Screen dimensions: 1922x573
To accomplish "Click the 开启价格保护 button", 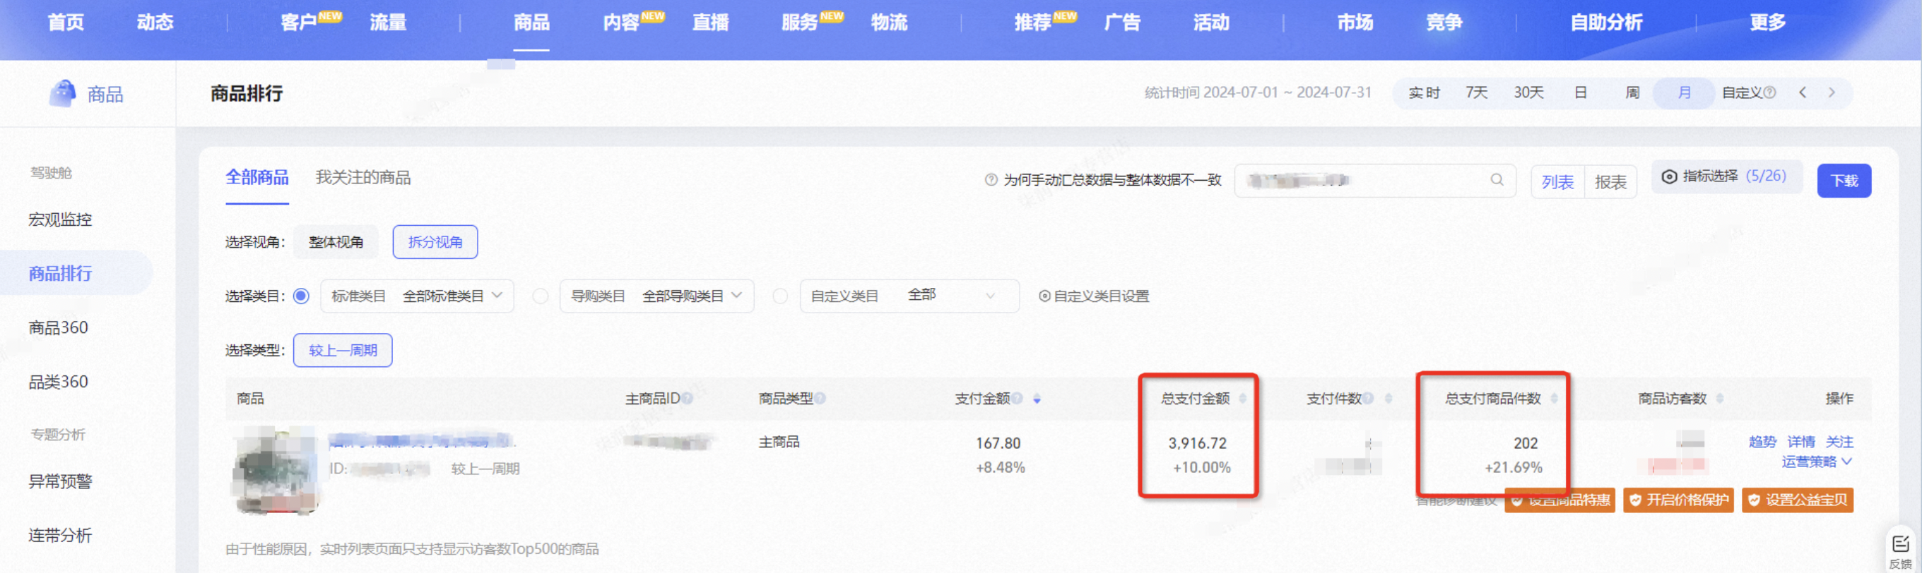I will click(x=1678, y=500).
